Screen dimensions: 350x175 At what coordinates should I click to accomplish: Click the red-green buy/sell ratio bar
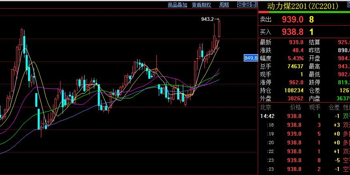tap(304, 12)
